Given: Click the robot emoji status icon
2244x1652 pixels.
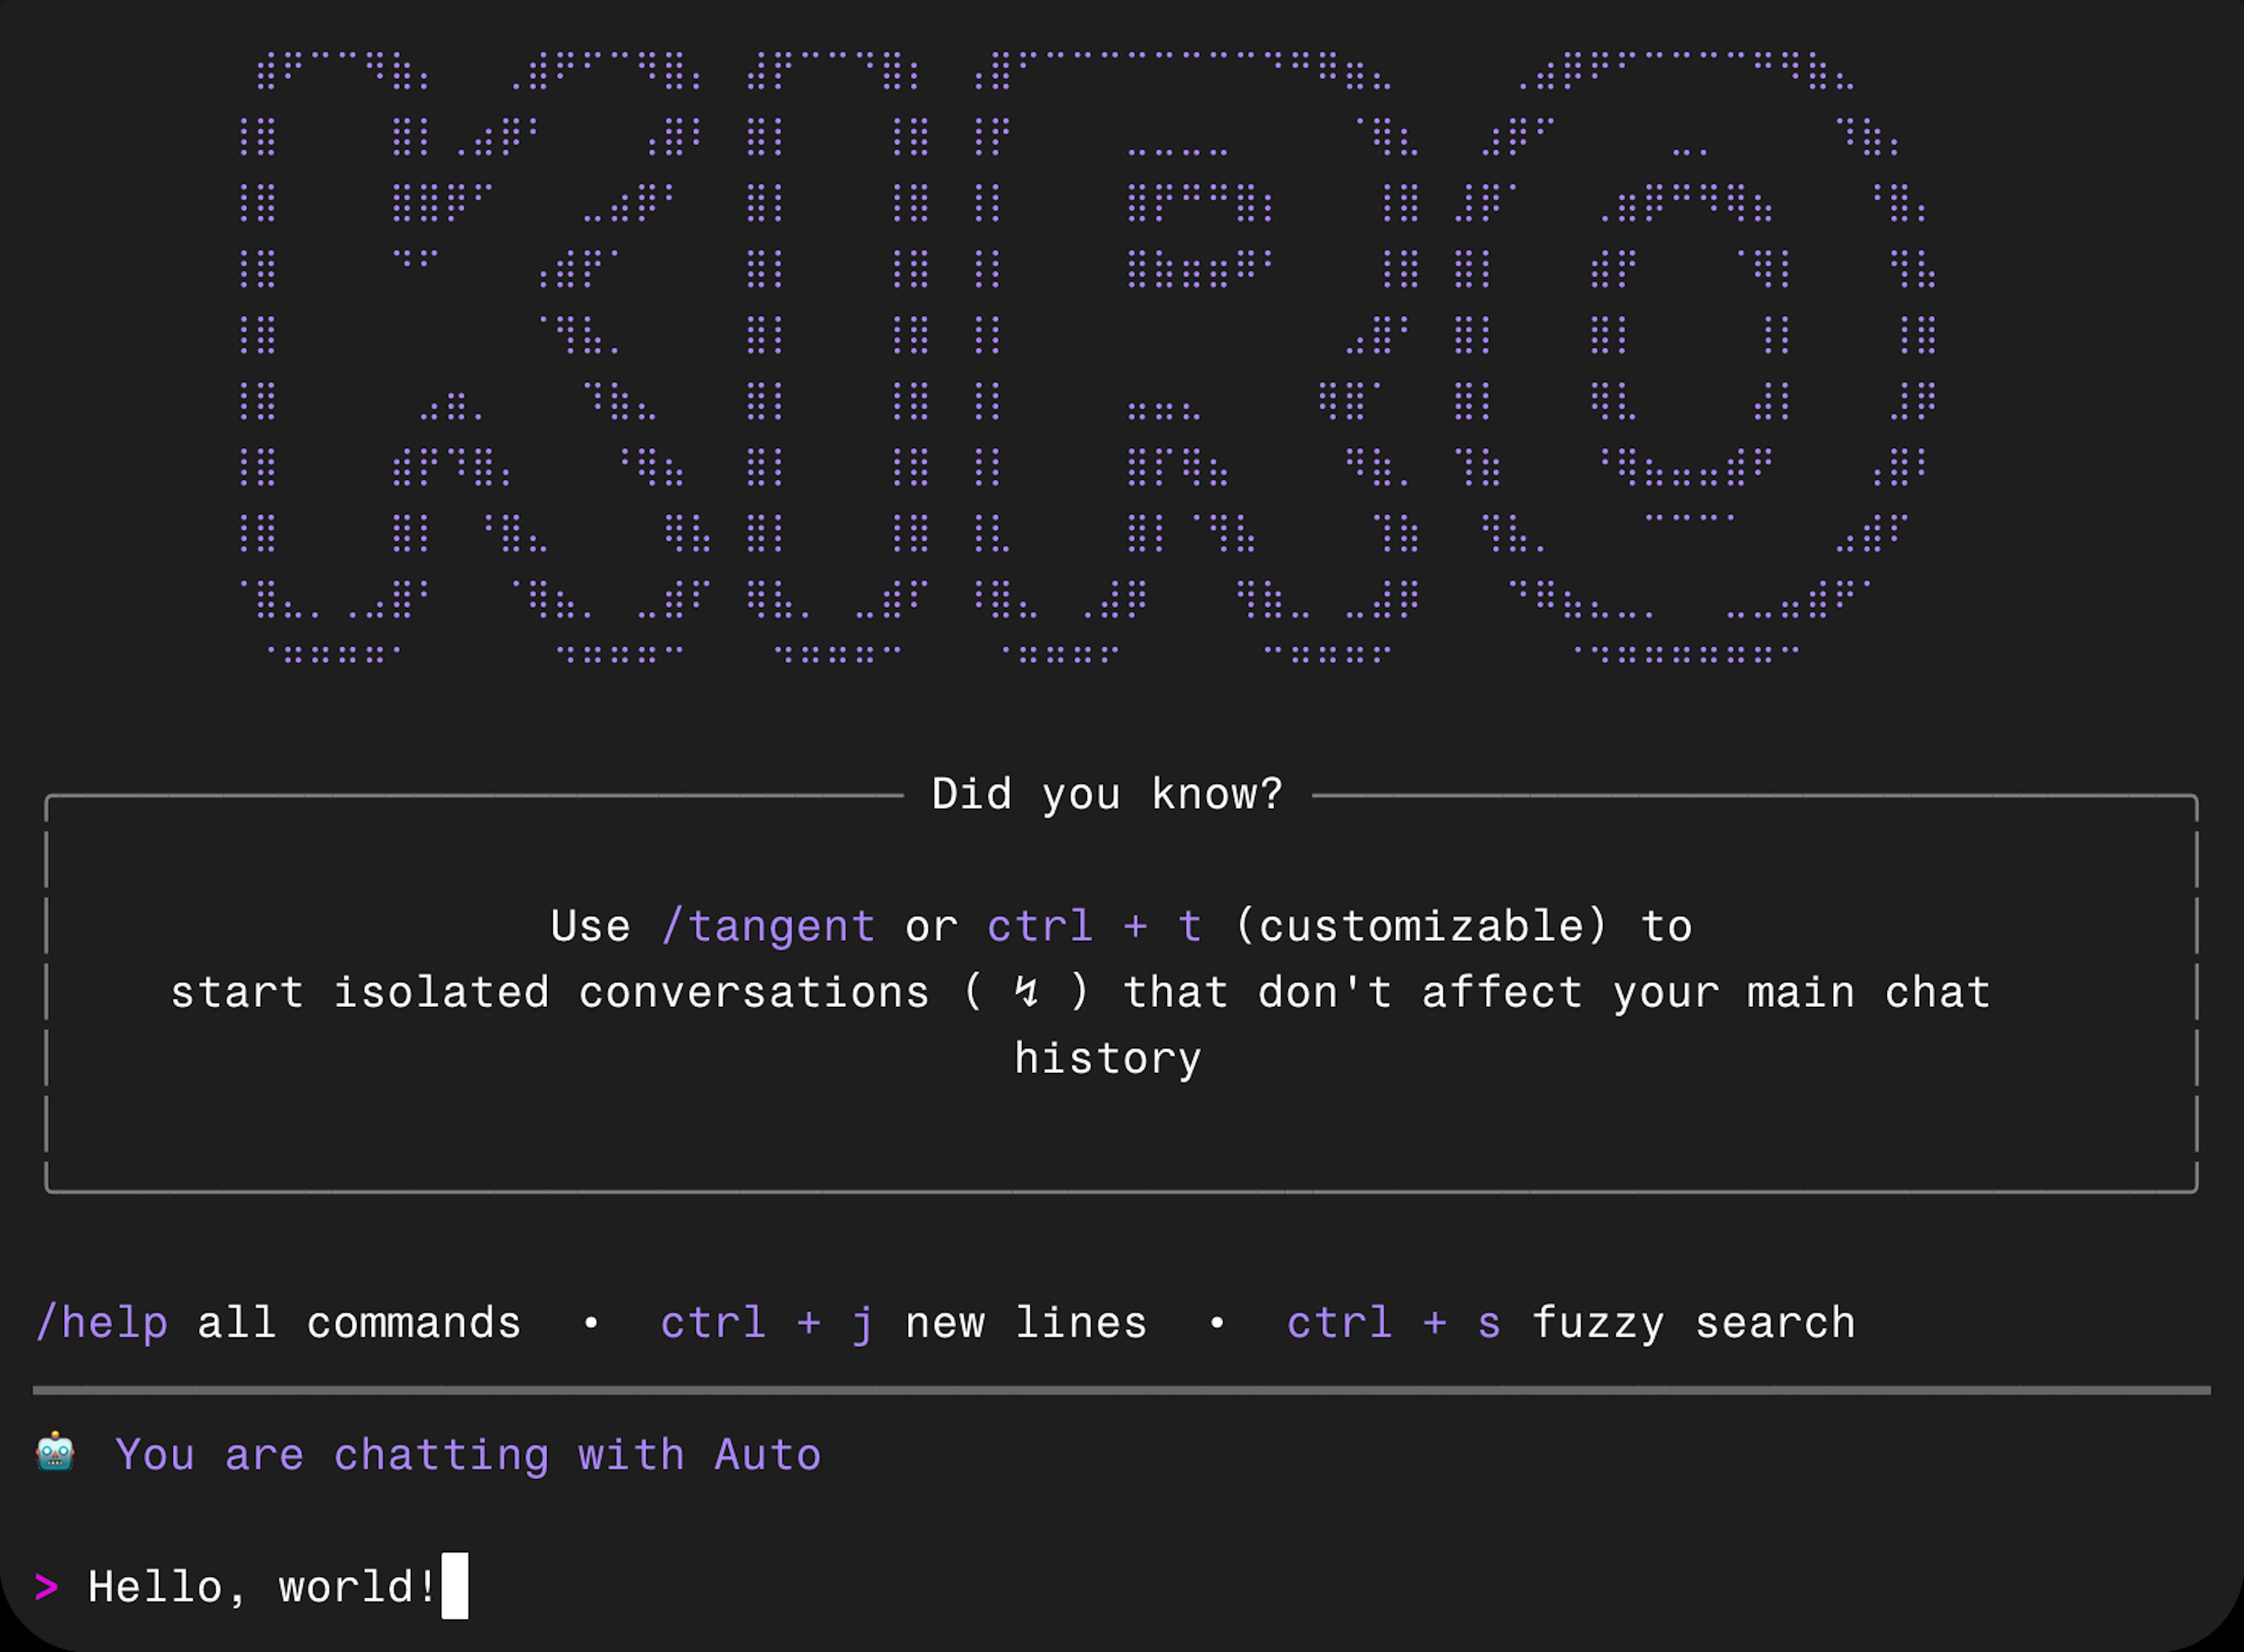Looking at the screenshot, I should click(x=55, y=1455).
